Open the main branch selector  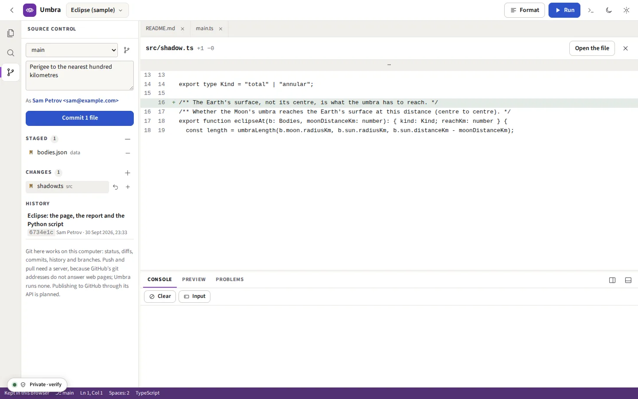point(72,50)
